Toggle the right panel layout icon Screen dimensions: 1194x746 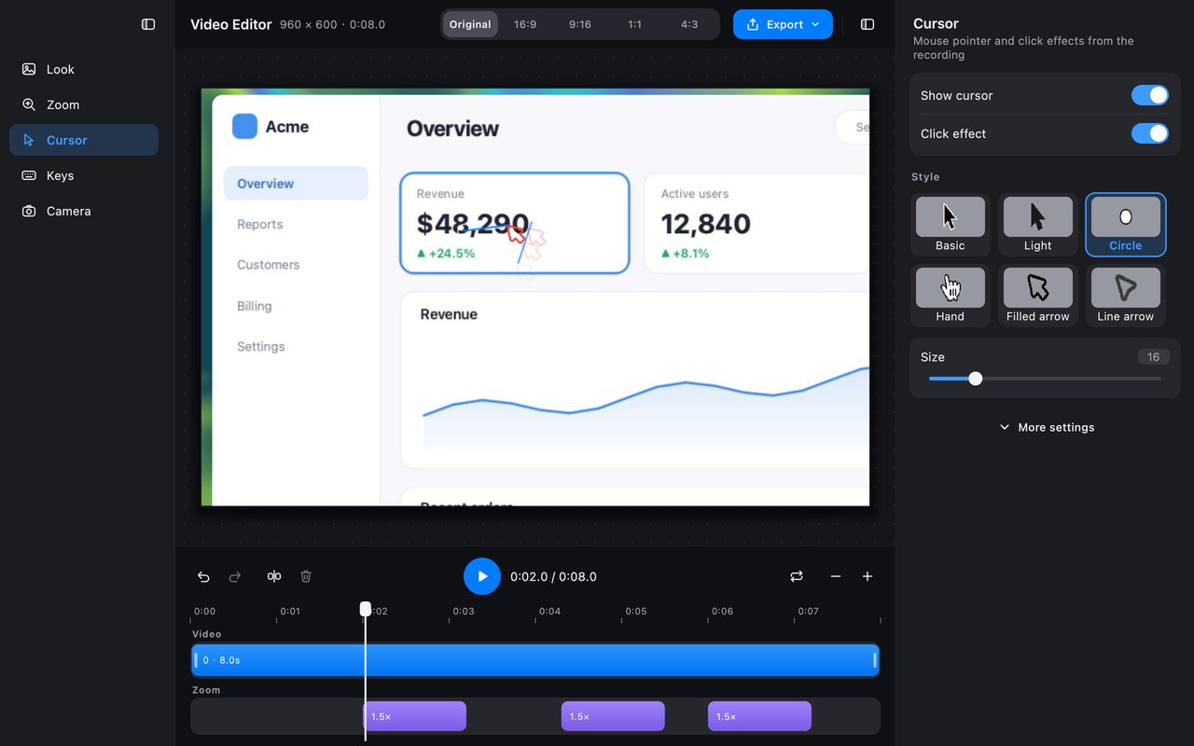pos(868,24)
